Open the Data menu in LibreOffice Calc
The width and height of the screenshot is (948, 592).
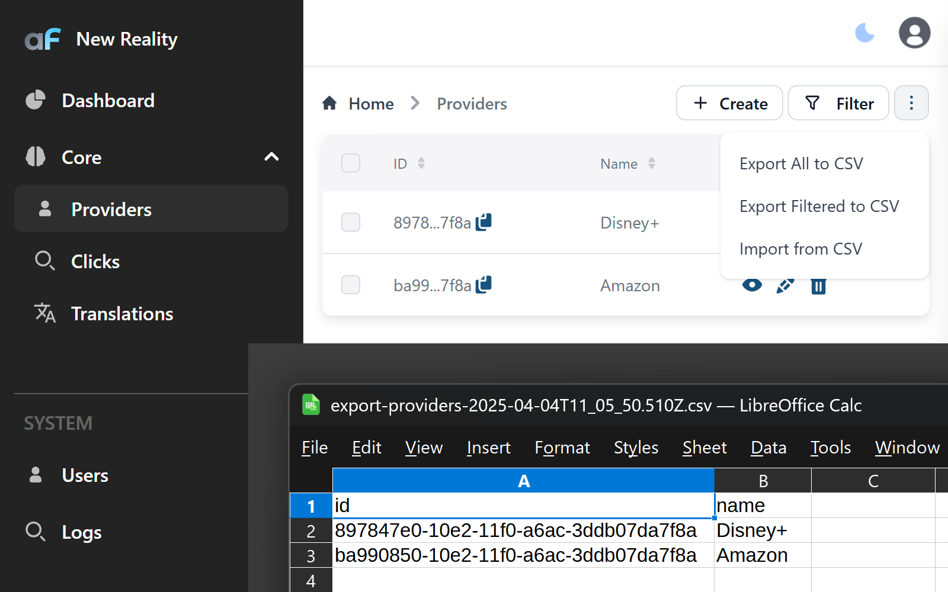768,448
